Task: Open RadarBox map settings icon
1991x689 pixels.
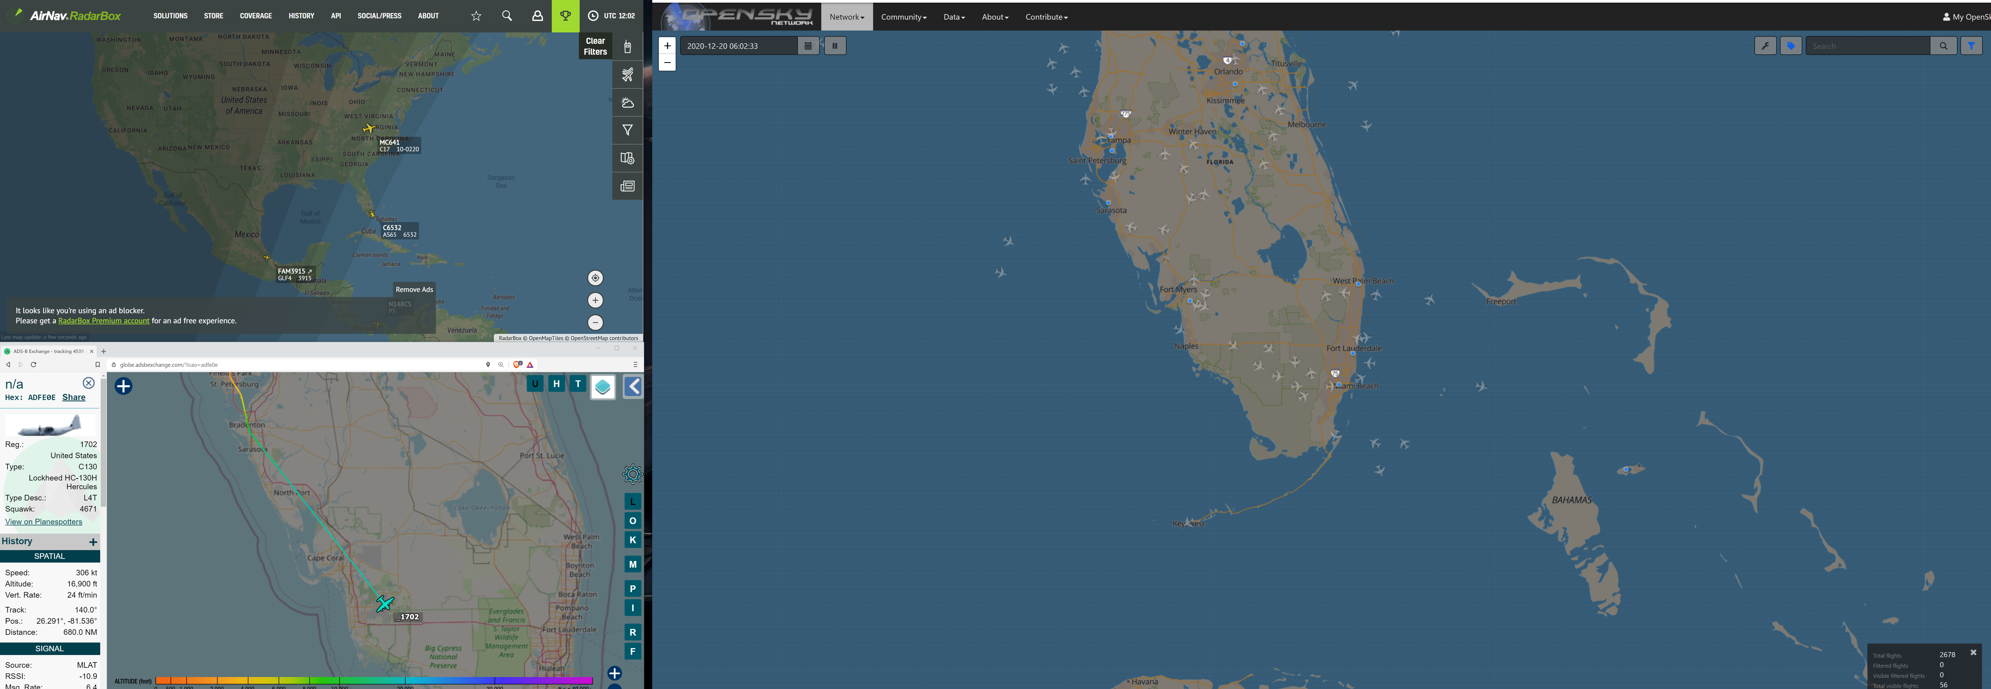Action: click(x=628, y=158)
